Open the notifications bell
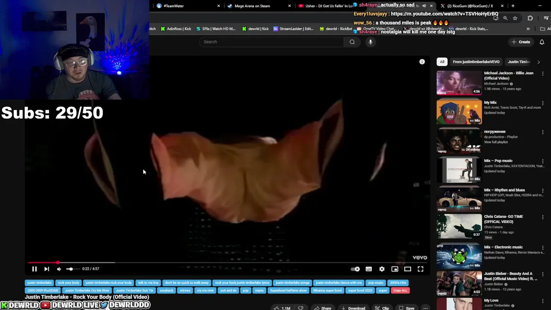The width and height of the screenshot is (551, 310). tap(542, 42)
